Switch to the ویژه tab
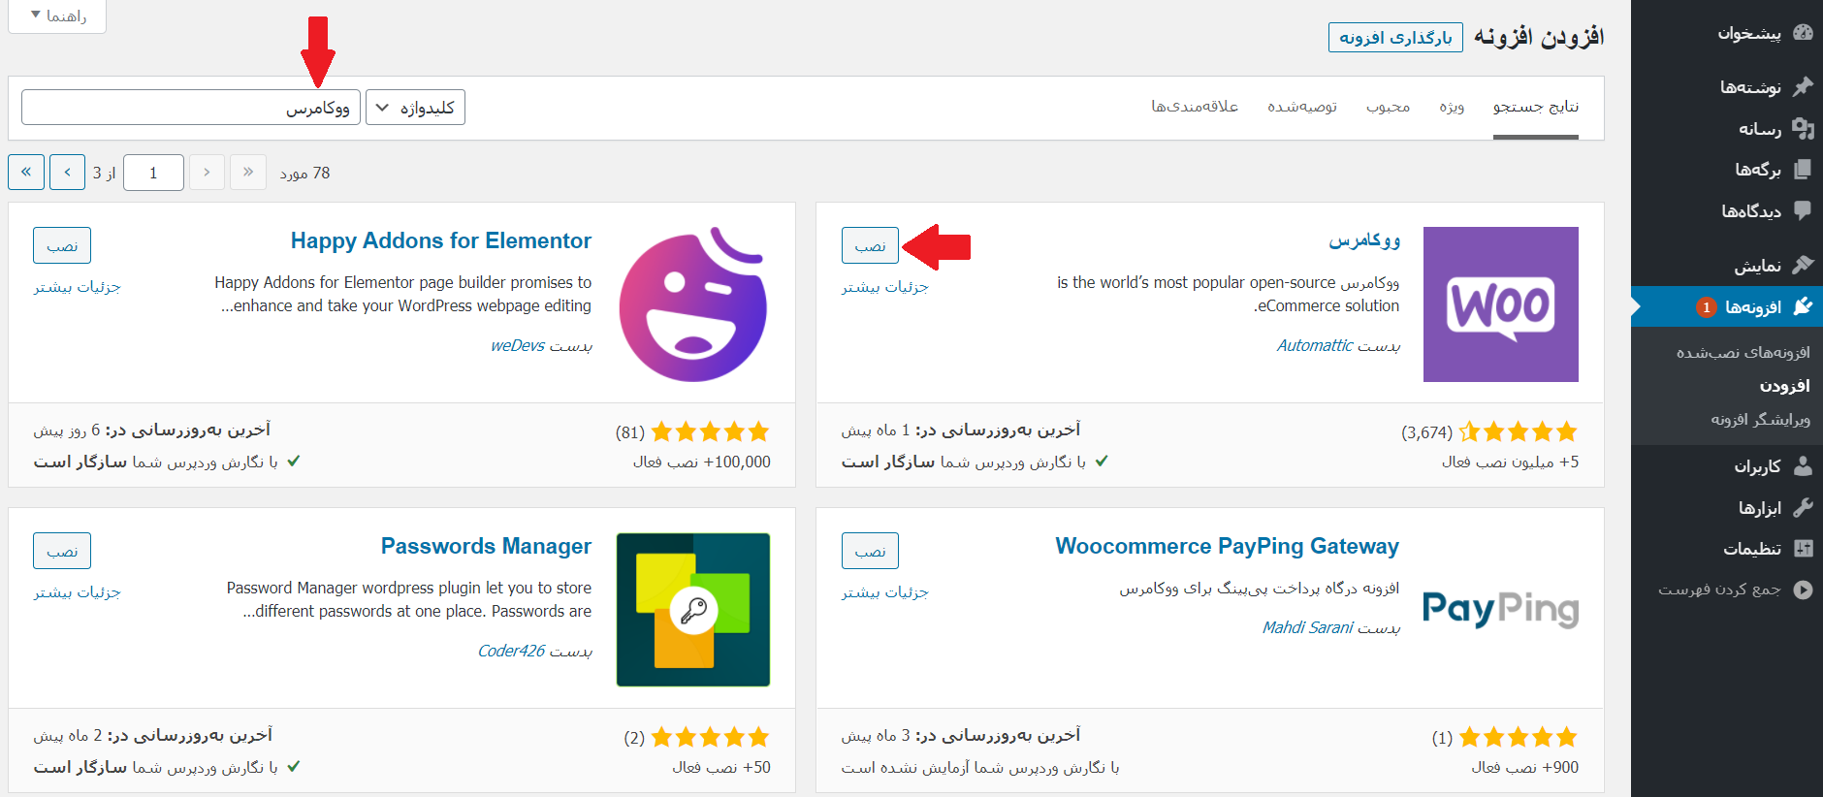This screenshot has height=797, width=1823. 1452,107
